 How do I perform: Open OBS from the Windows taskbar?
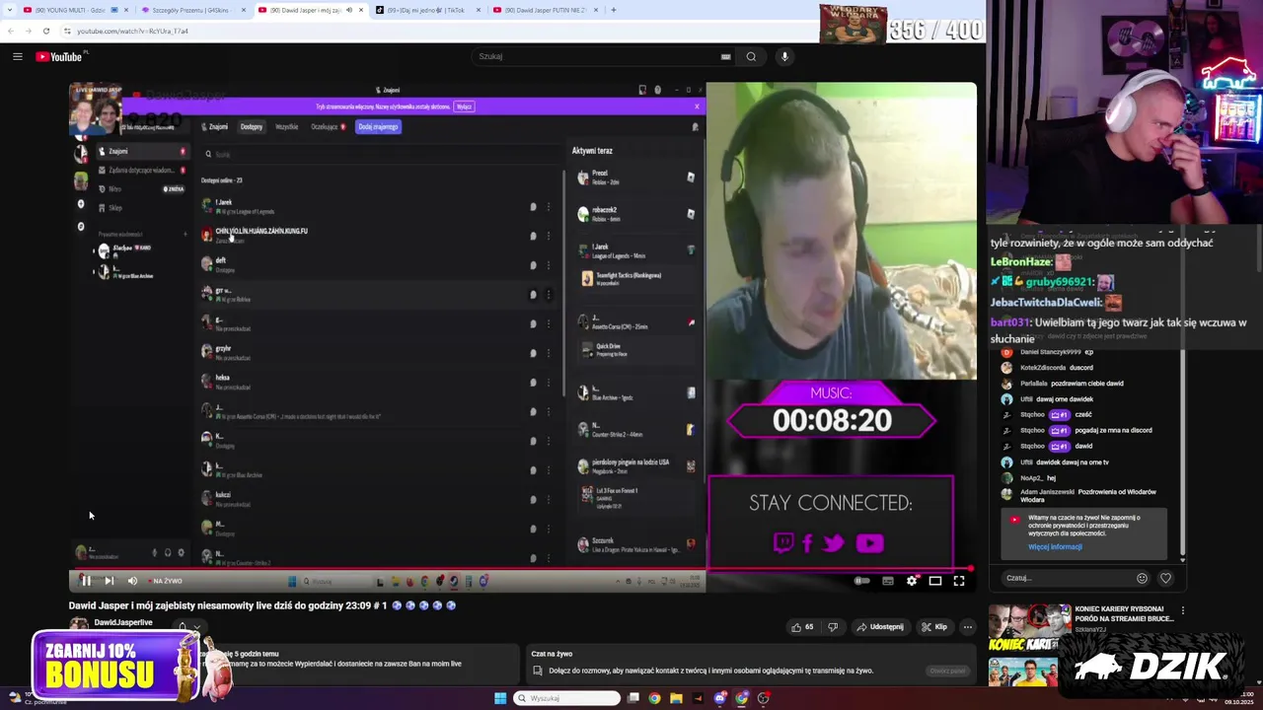point(763,698)
